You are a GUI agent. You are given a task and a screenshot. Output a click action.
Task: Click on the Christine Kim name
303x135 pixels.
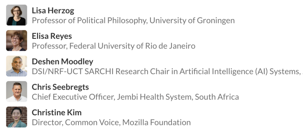[x=57, y=113]
